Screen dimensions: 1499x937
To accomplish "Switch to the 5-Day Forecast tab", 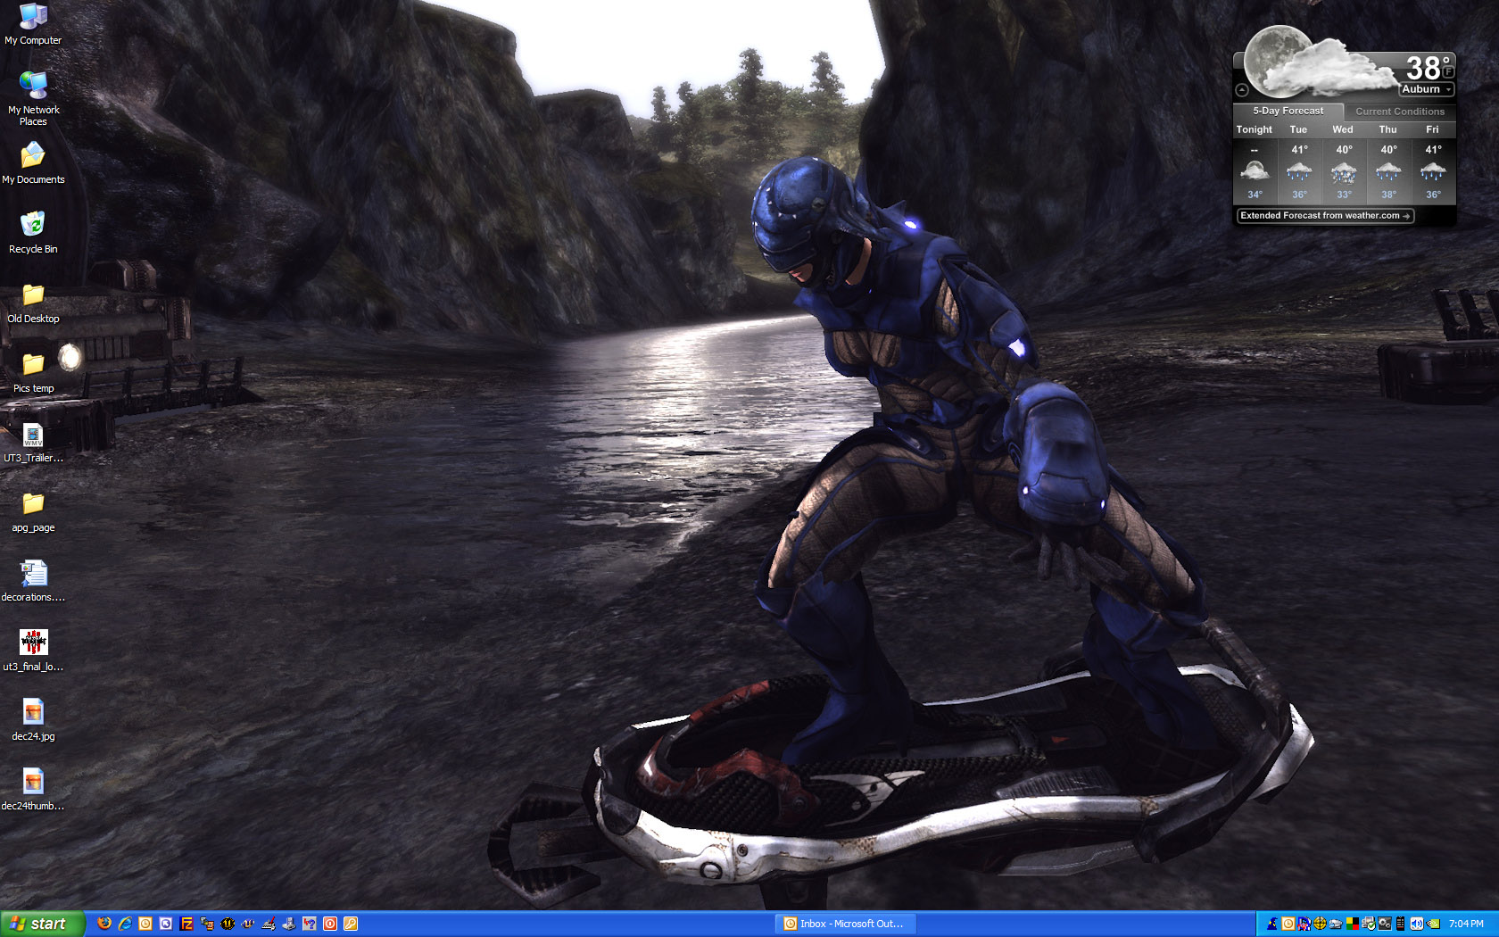I will tap(1288, 111).
